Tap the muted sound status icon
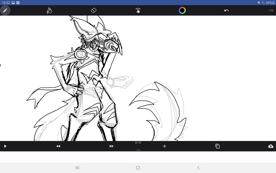 [259, 3]
